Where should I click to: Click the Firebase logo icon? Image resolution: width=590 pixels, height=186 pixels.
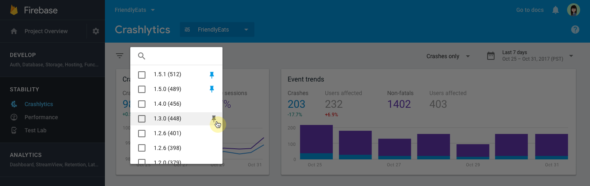coord(14,10)
